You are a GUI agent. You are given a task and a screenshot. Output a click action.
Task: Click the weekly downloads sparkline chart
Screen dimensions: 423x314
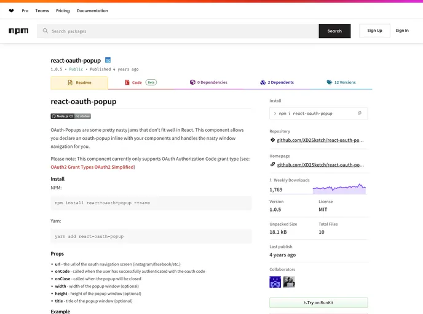(x=339, y=189)
